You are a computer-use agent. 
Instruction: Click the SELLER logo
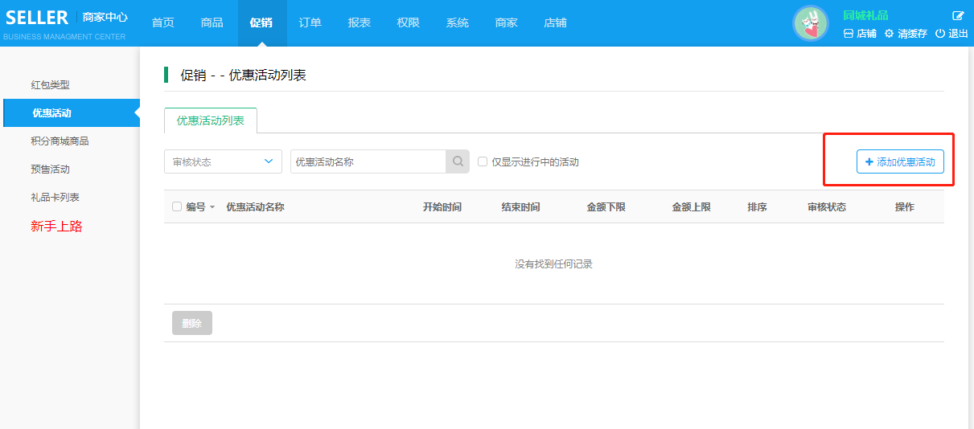39,18
